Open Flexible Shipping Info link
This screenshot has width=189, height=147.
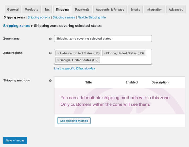coord(92,17)
